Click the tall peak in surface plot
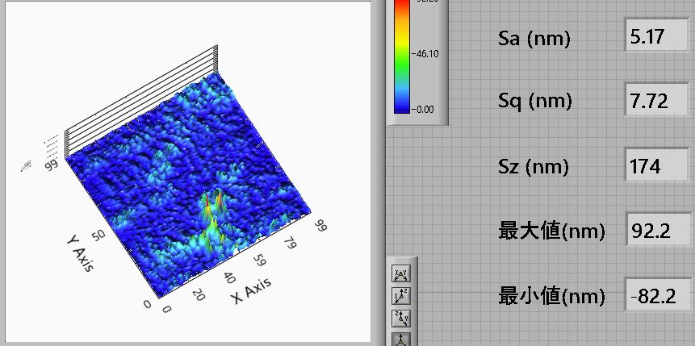The width and height of the screenshot is (695, 346). (215, 202)
